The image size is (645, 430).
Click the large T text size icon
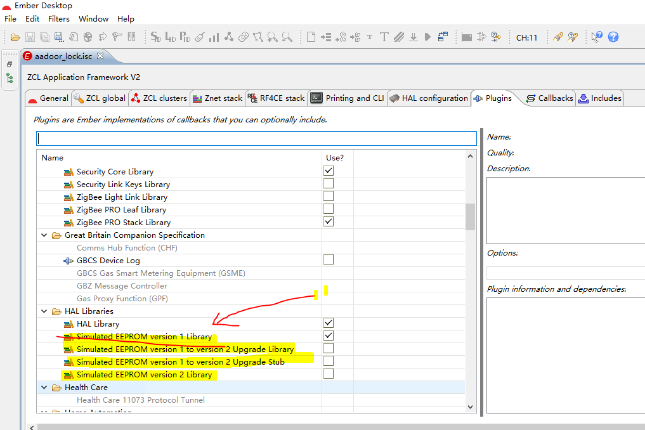coord(384,37)
